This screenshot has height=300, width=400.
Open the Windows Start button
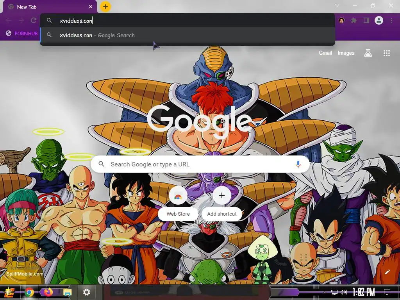point(9,292)
